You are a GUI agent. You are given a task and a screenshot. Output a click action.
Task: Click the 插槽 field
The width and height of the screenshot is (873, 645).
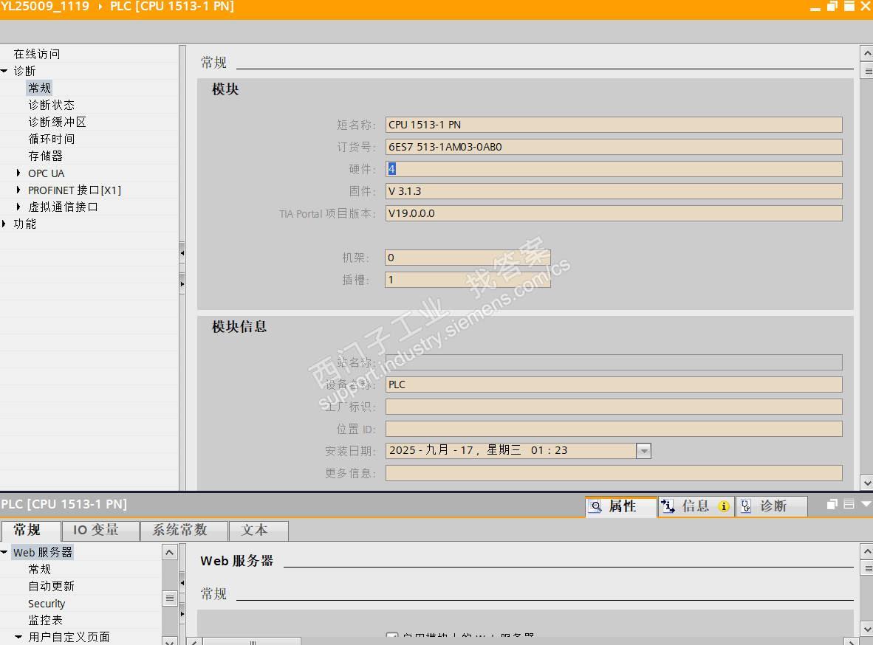point(468,280)
